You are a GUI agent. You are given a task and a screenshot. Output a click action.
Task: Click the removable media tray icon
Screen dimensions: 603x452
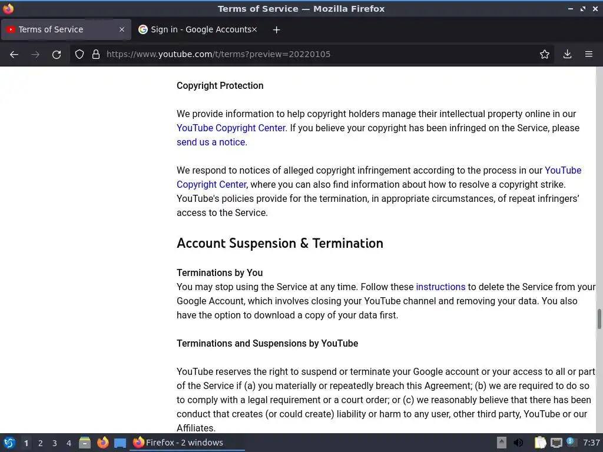point(502,443)
